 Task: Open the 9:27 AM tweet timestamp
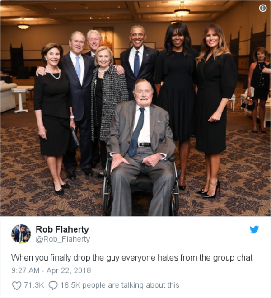pyautogui.click(x=25, y=270)
